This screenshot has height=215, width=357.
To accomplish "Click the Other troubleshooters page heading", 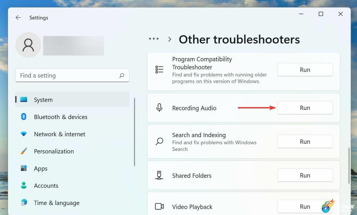I will [239, 40].
